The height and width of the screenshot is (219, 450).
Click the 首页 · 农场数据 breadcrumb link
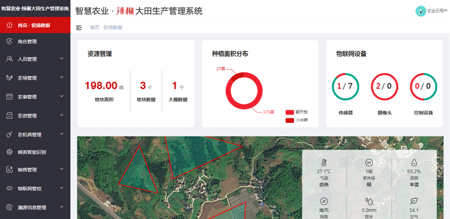click(106, 27)
